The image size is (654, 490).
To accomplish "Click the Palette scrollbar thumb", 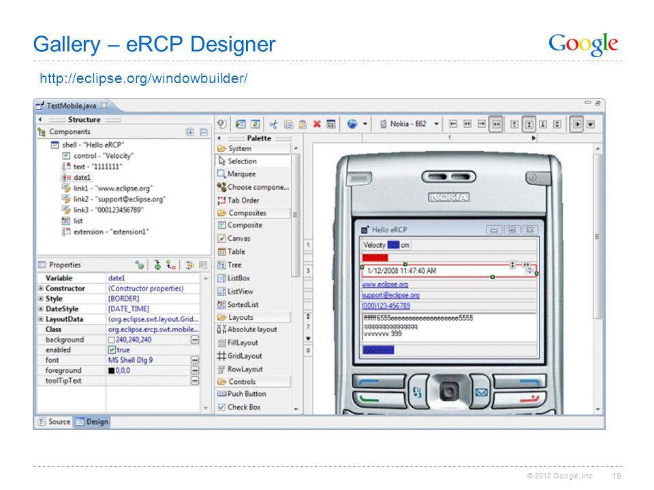I will (295, 215).
